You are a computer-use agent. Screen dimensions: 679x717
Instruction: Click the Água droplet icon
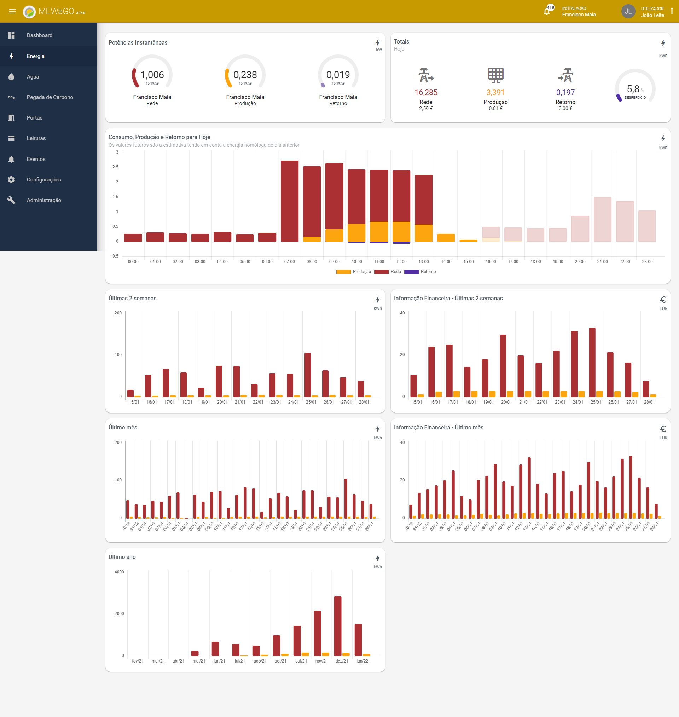click(11, 77)
